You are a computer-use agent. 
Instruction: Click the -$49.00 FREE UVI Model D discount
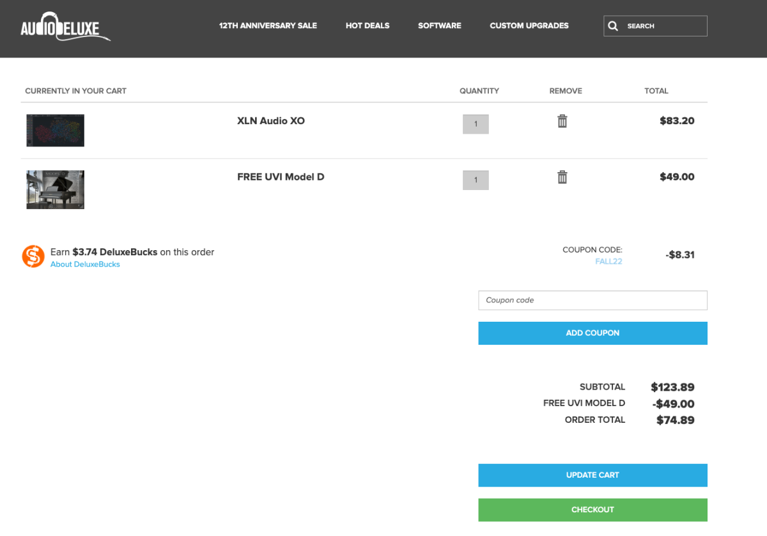point(674,404)
